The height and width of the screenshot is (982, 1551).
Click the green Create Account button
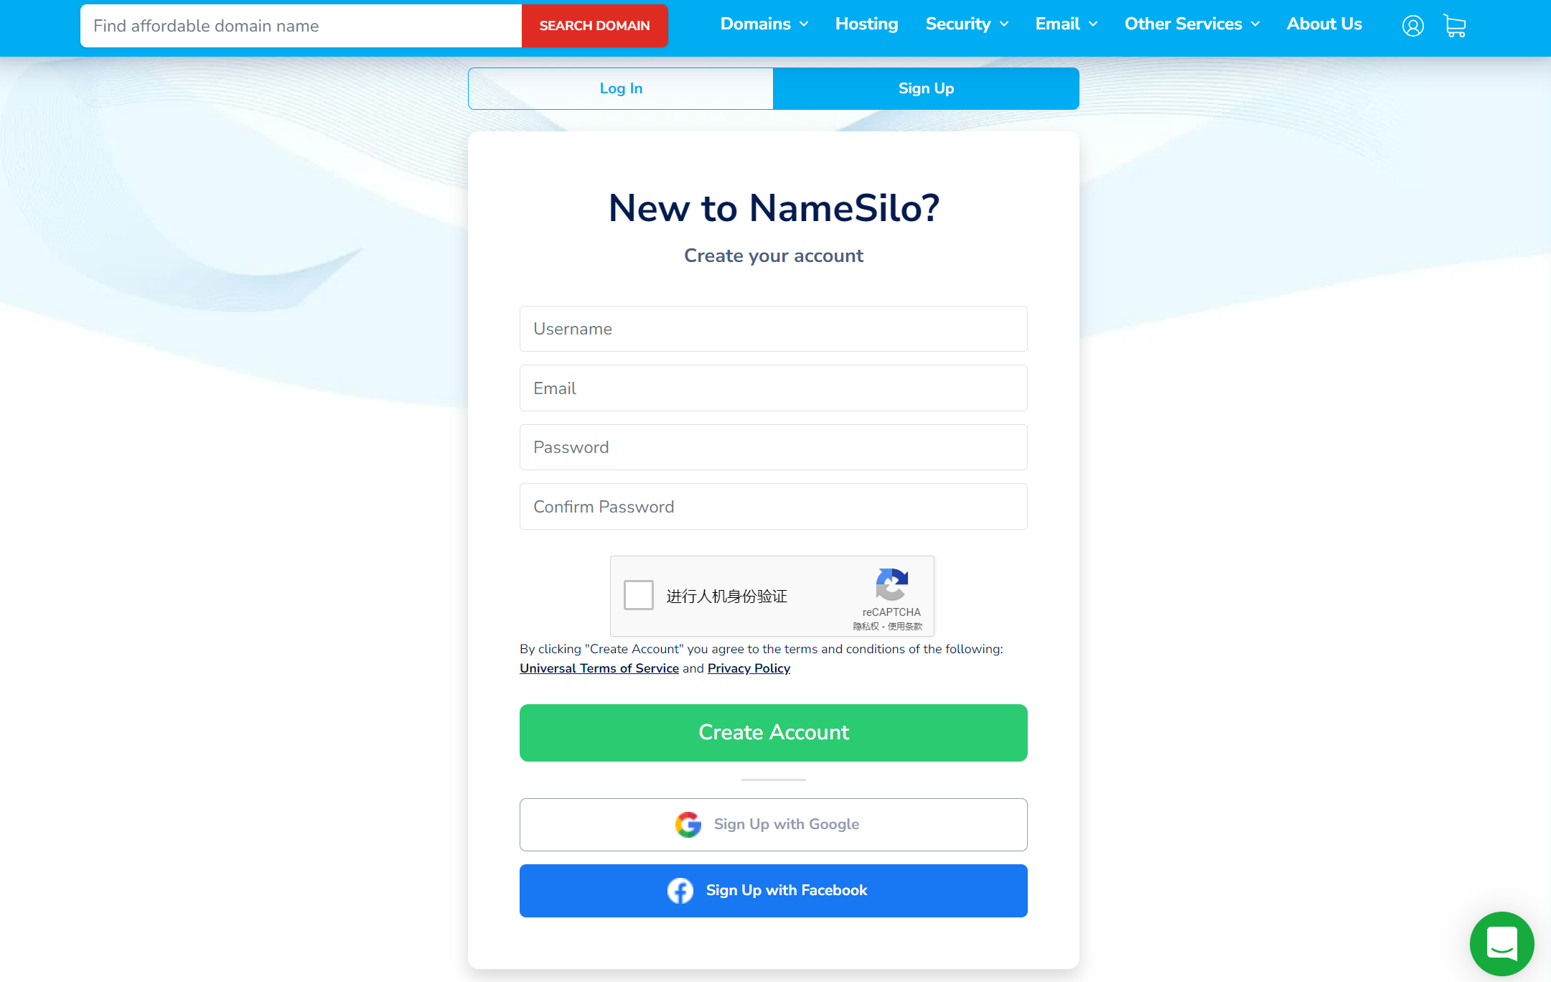point(773,732)
